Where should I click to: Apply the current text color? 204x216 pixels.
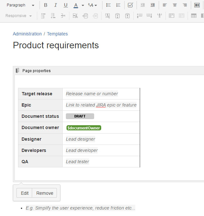tap(76, 5)
